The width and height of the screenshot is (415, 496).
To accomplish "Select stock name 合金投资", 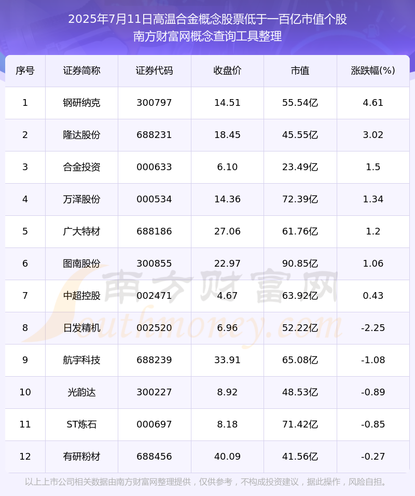I will click(81, 167).
